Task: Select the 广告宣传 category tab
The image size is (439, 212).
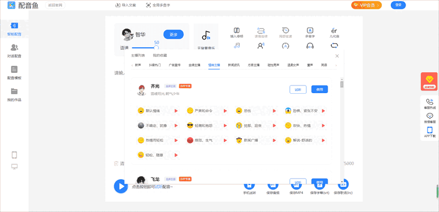Action: (x=175, y=65)
